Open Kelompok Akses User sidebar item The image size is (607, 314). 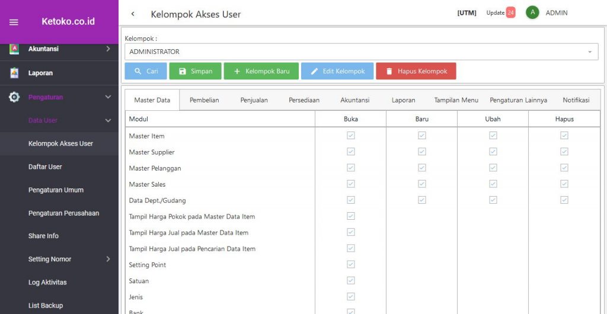pos(59,143)
